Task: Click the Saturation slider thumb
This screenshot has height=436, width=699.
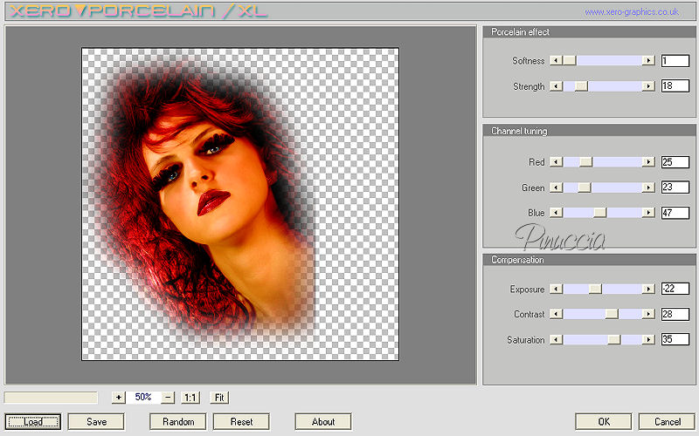Action: (x=614, y=340)
